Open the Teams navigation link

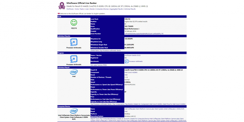(82, 9)
